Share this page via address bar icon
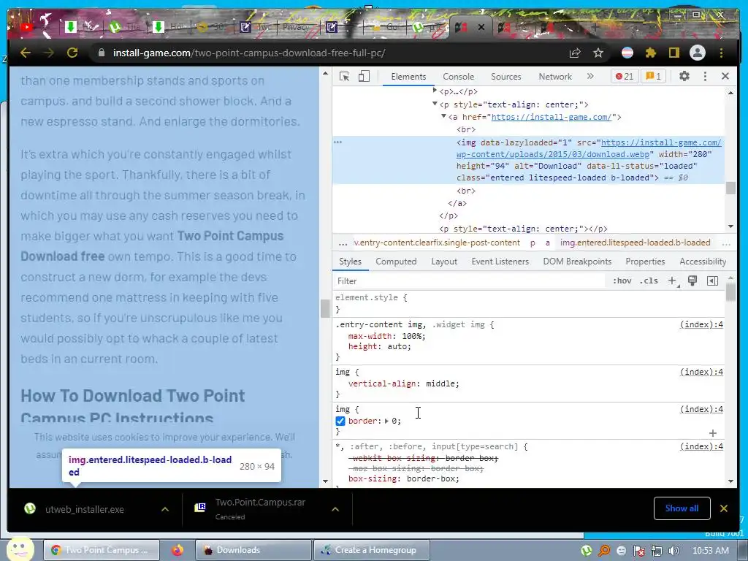Image resolution: width=748 pixels, height=561 pixels. pyautogui.click(x=575, y=53)
